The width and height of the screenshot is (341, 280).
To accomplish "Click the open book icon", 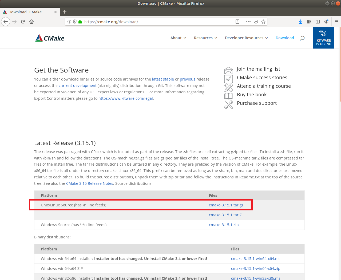I will click(229, 96).
